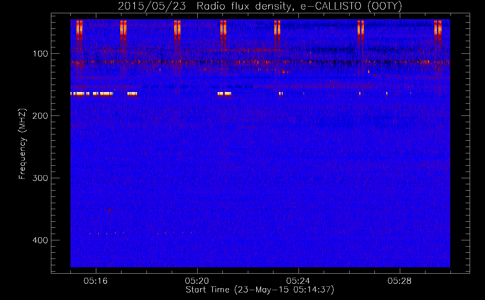485x300 pixels.
Task: Click the 400 frequency tick label
Action: pyautogui.click(x=40, y=240)
